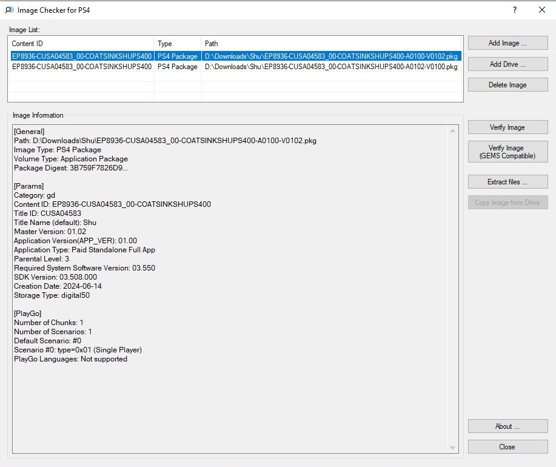Click Creation Date: 2024-06-14 line

[x=58, y=286]
